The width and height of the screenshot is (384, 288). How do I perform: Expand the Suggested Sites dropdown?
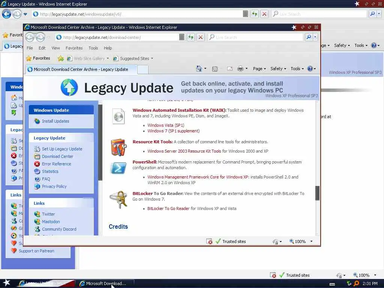point(152,58)
